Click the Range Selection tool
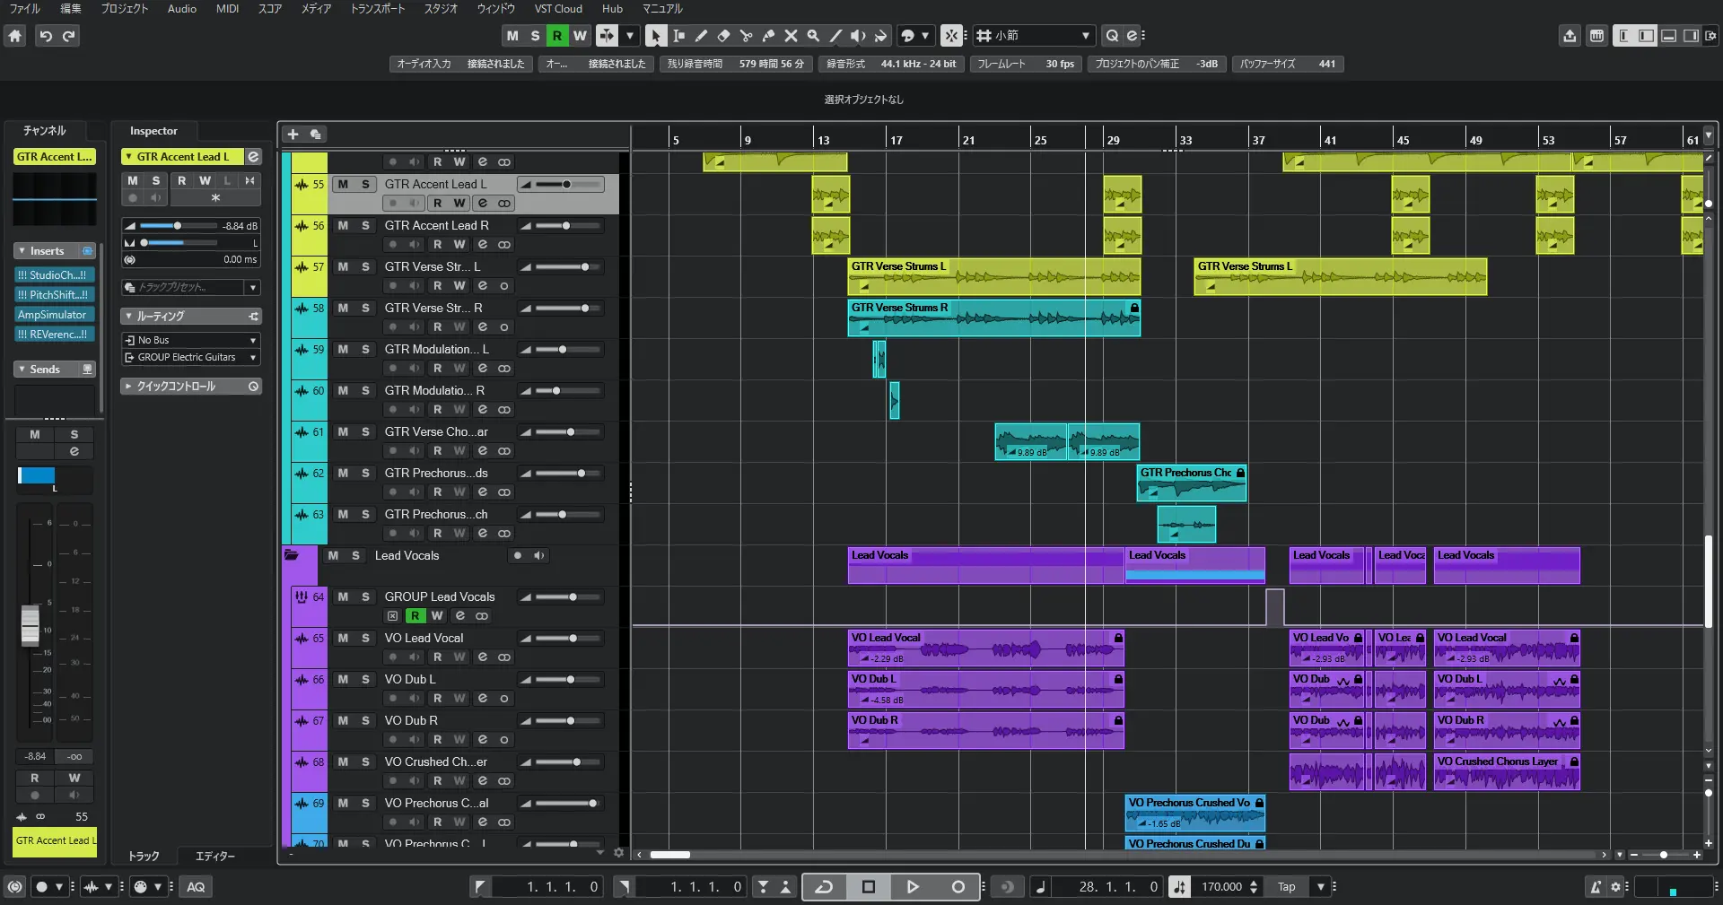Image resolution: width=1723 pixels, height=905 pixels. [x=678, y=36]
